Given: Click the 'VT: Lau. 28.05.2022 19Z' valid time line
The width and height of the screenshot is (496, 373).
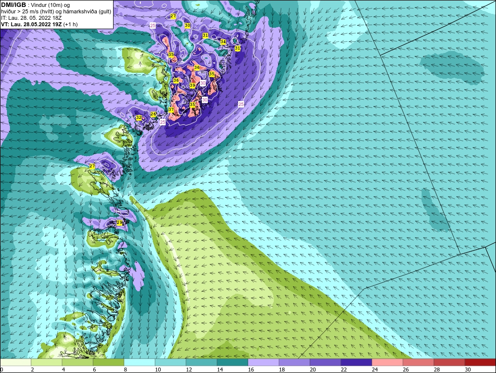Looking at the screenshot, I should pyautogui.click(x=31, y=24).
